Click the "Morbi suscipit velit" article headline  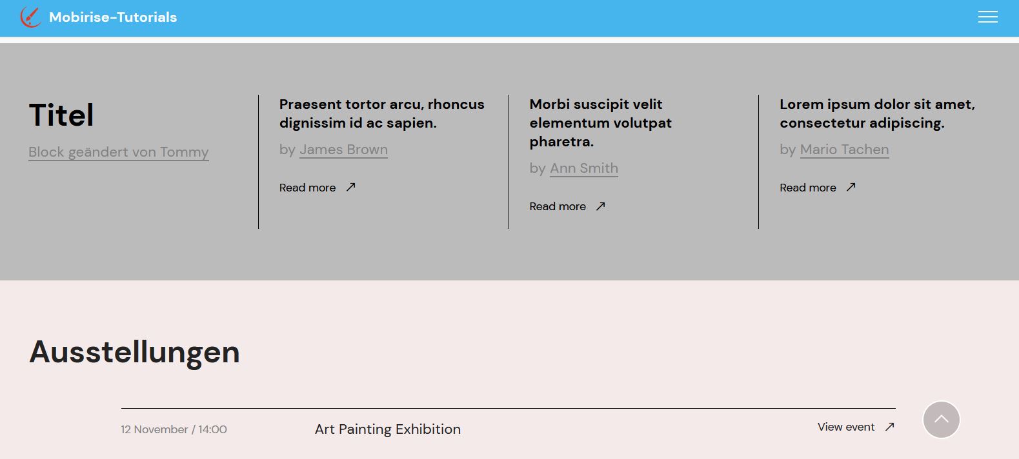pos(600,122)
